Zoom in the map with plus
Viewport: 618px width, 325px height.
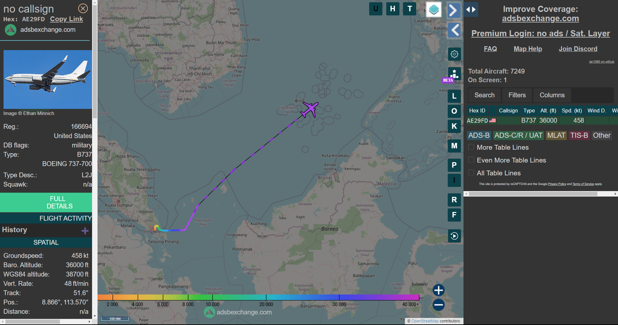438,290
